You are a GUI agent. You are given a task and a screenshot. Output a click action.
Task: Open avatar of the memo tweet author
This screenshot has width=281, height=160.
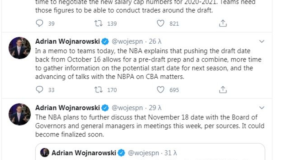click(x=20, y=48)
